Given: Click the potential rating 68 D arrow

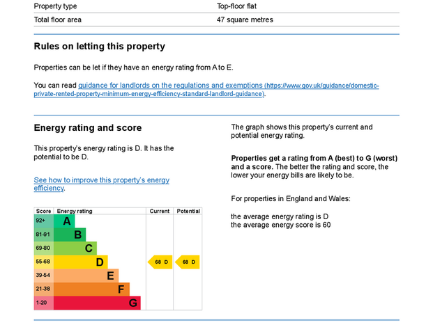Looking at the screenshot, I should [x=188, y=262].
